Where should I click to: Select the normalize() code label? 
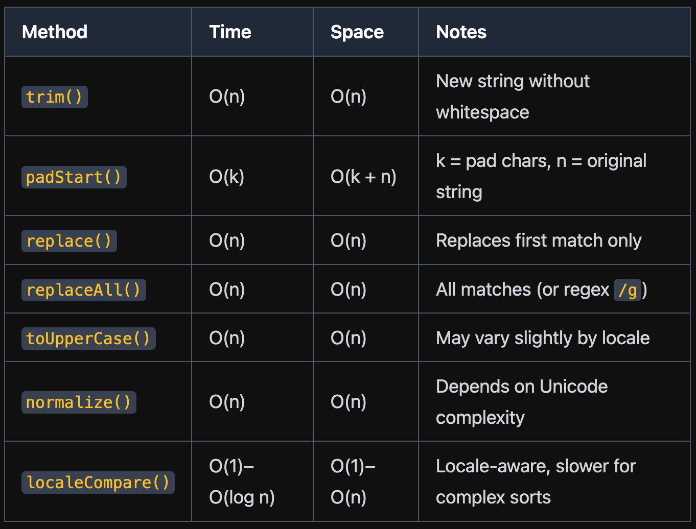(x=79, y=402)
